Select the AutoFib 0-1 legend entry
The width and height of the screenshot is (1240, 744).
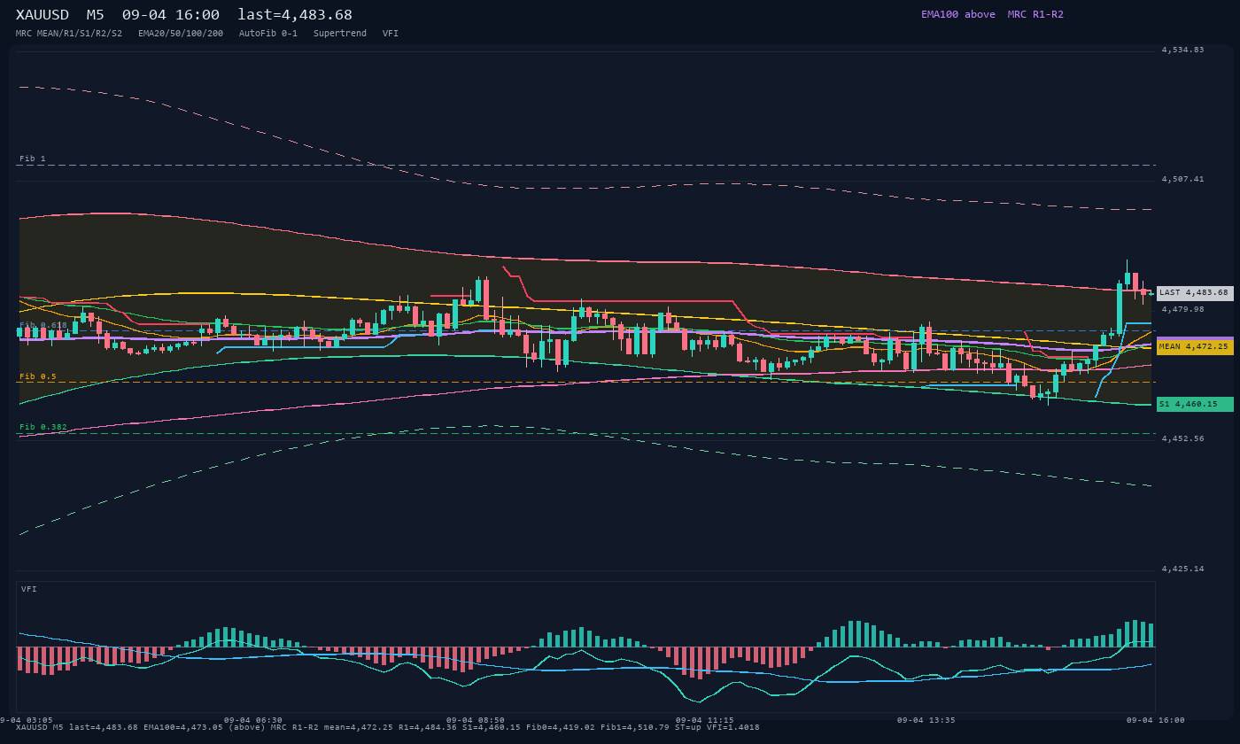click(x=268, y=34)
